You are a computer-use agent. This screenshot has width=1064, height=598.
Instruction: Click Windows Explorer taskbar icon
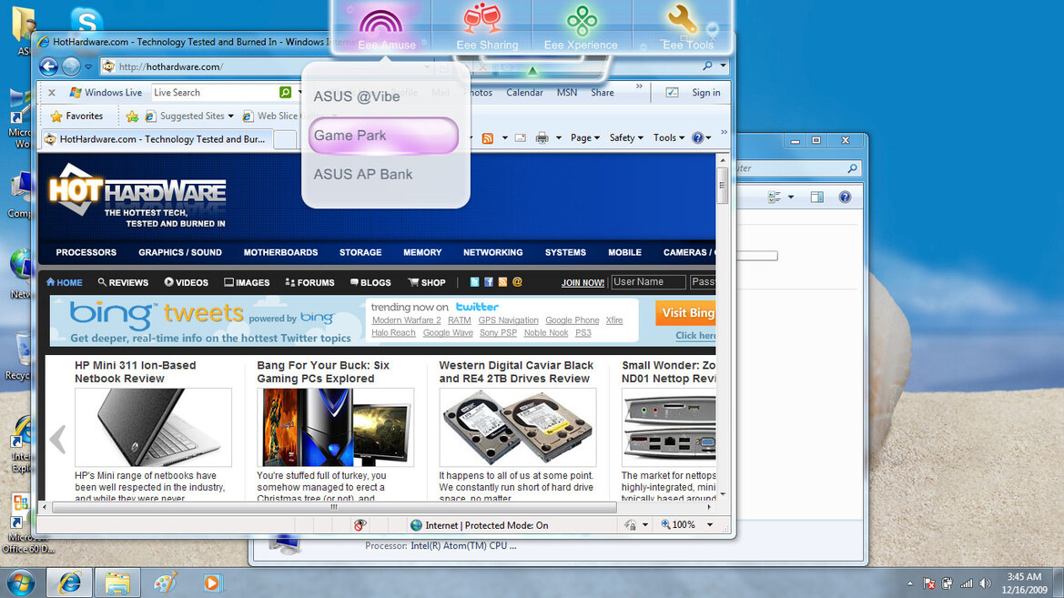tap(117, 583)
